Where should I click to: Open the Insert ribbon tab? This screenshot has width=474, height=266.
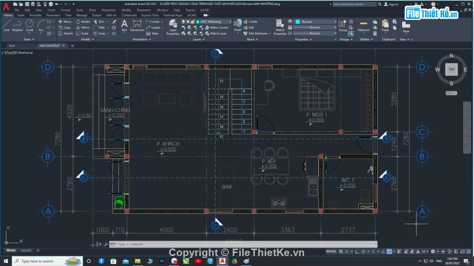point(21,15)
